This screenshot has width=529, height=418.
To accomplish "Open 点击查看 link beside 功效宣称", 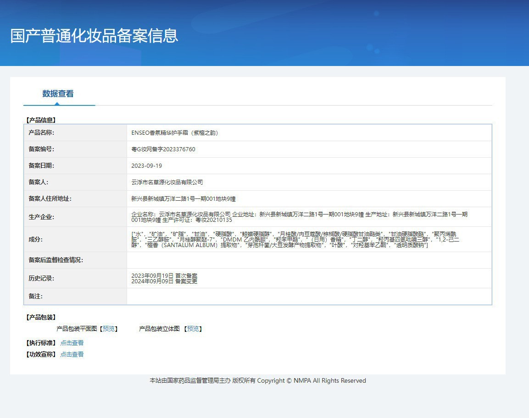I will click(72, 354).
